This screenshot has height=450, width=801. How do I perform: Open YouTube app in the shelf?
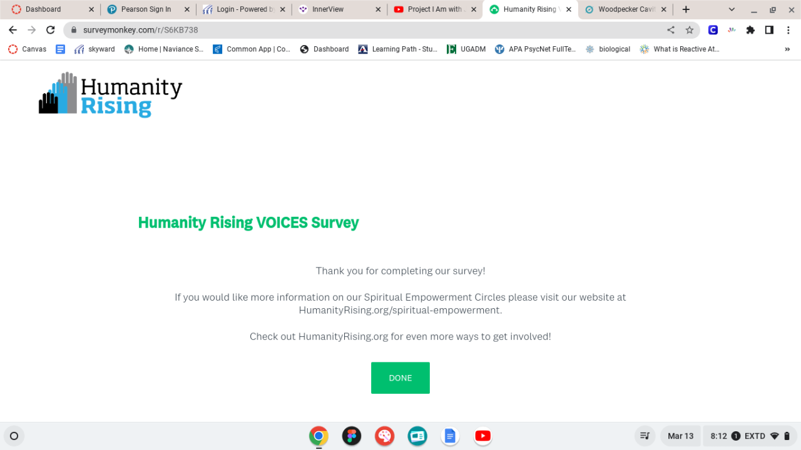pyautogui.click(x=482, y=436)
